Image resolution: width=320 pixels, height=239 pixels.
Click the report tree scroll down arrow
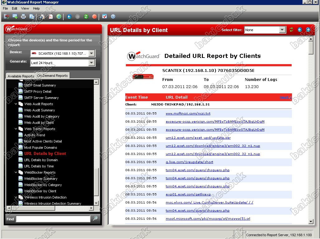pos(96,203)
